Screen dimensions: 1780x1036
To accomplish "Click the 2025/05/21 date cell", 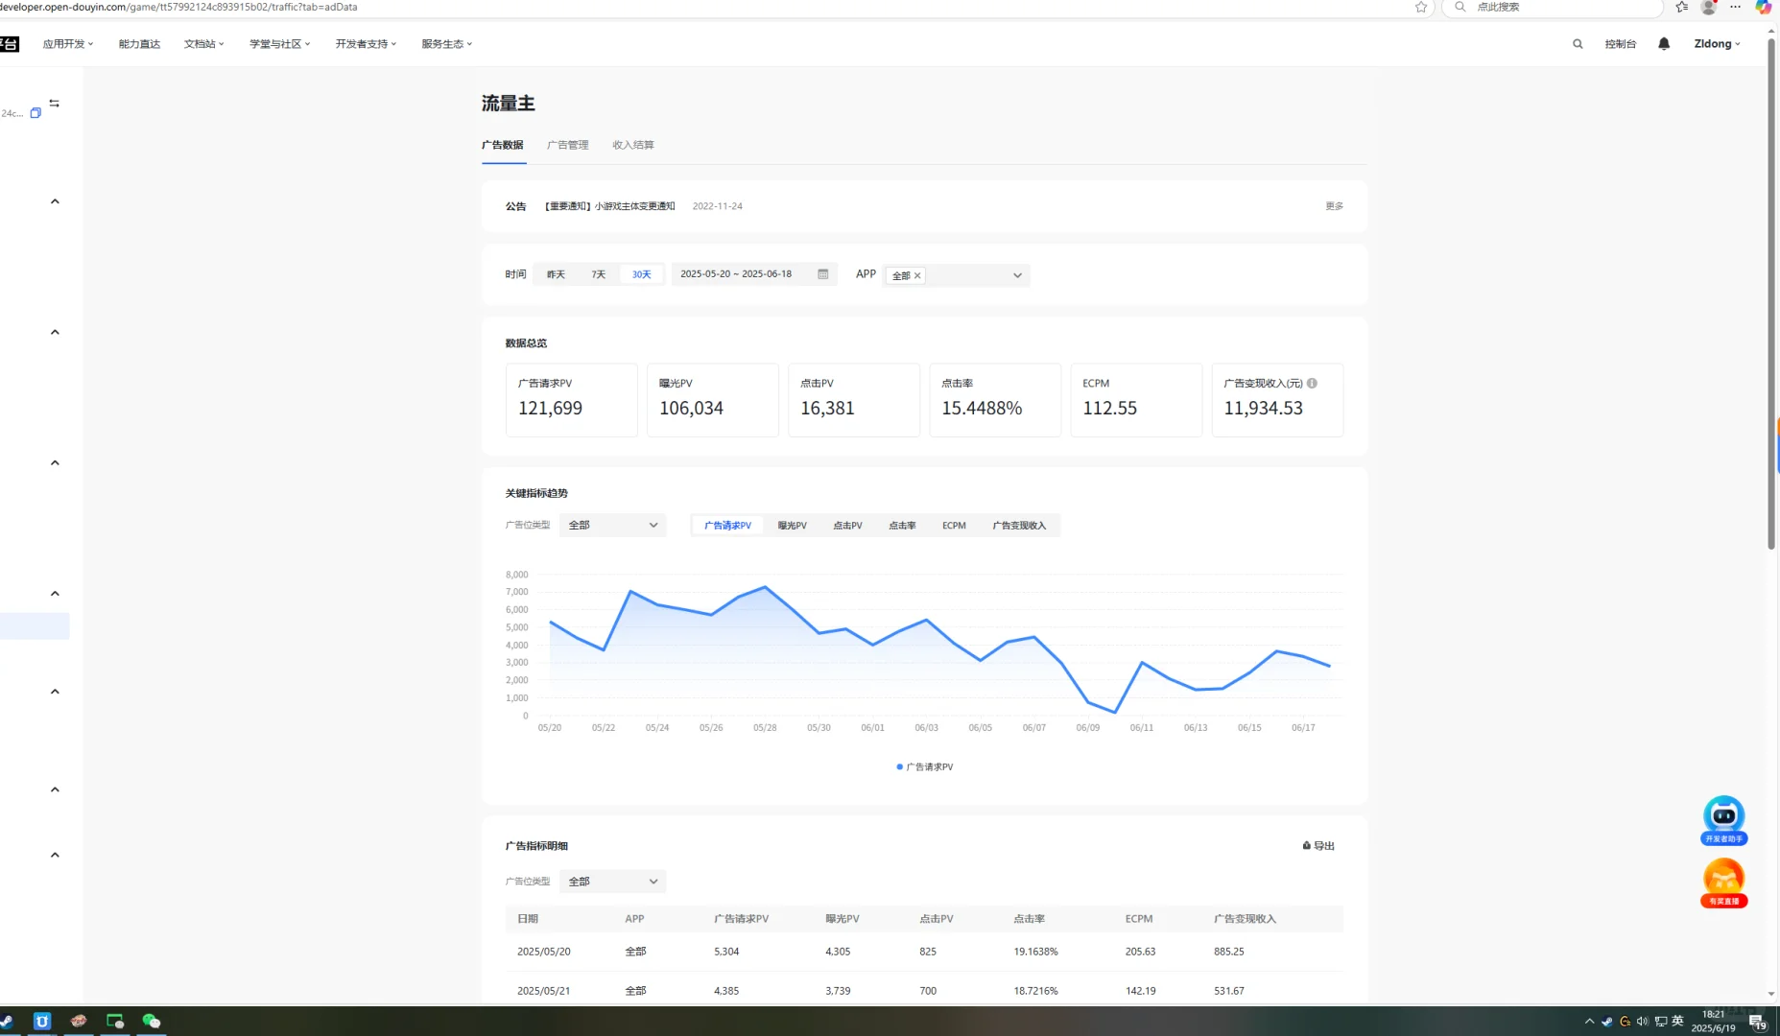I will pos(544,991).
